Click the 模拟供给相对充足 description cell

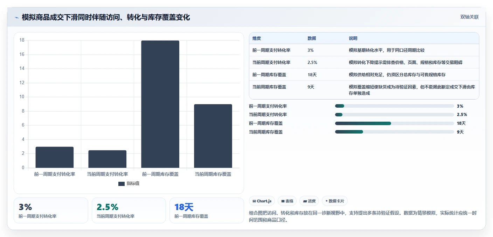[x=397, y=75]
